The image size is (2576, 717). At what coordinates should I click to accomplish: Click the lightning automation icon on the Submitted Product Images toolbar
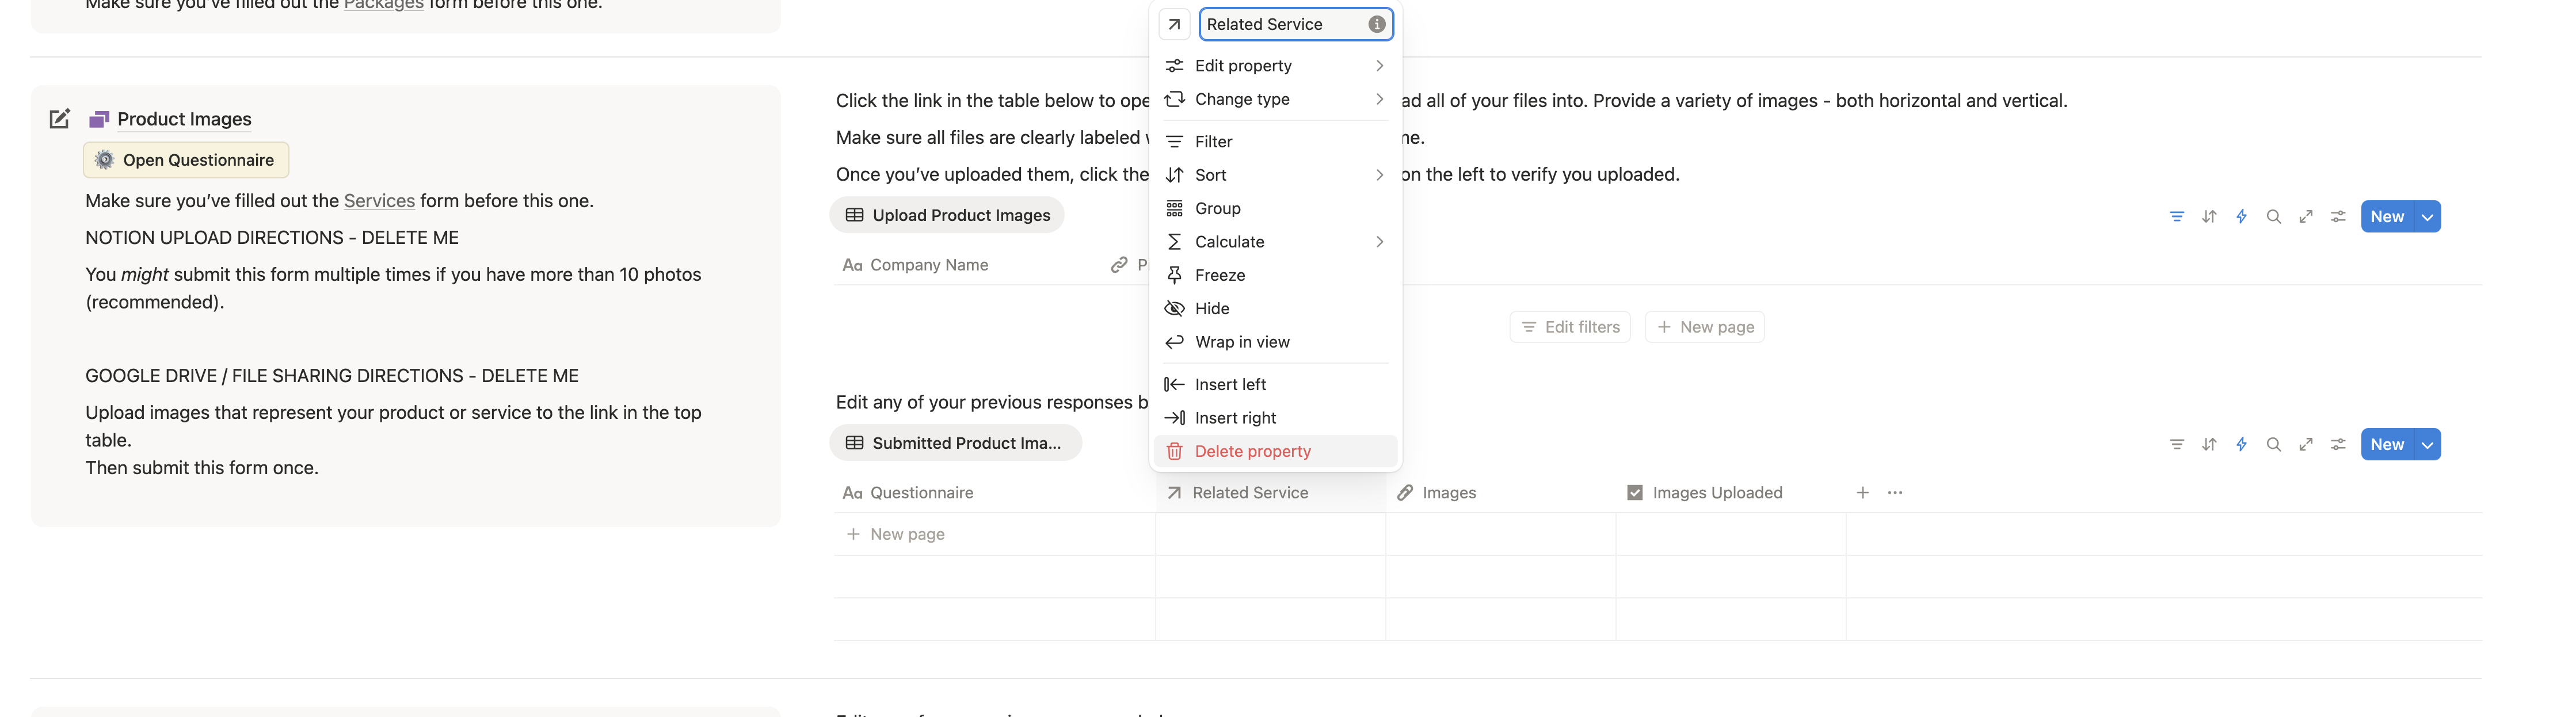pos(2241,445)
